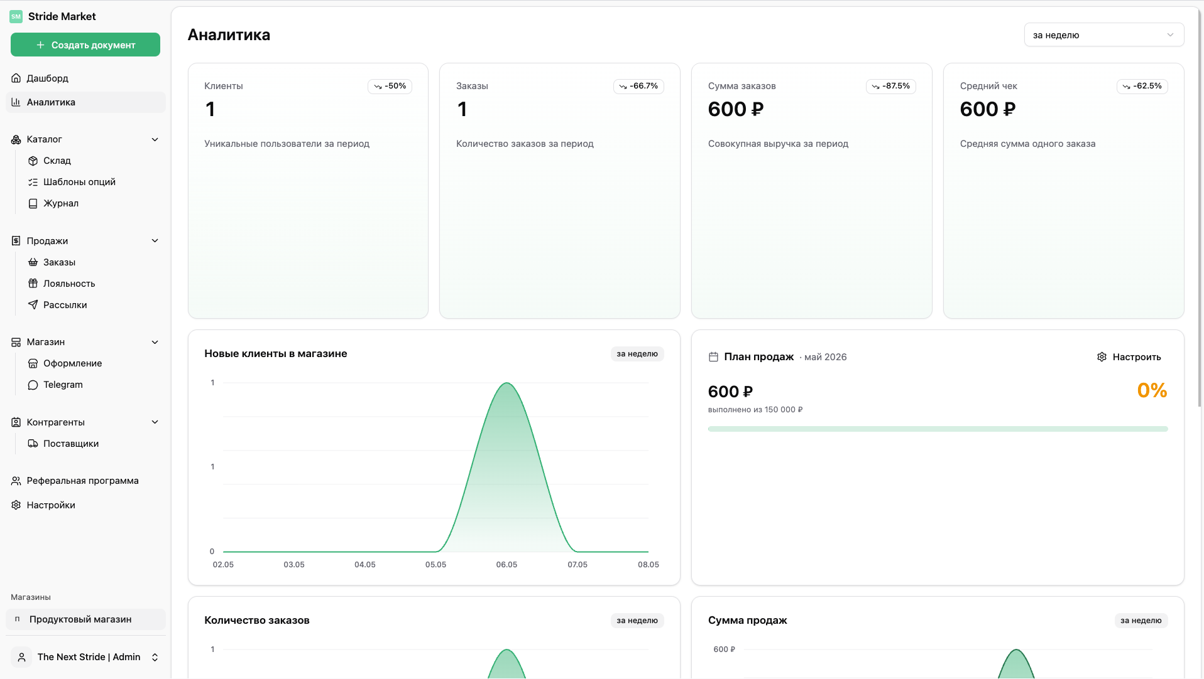Open the Рассылки page
This screenshot has height=679, width=1204.
[x=94, y=305]
